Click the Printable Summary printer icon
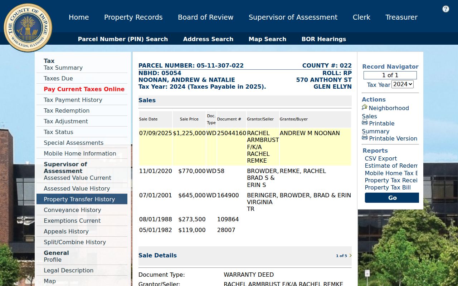 (x=365, y=123)
